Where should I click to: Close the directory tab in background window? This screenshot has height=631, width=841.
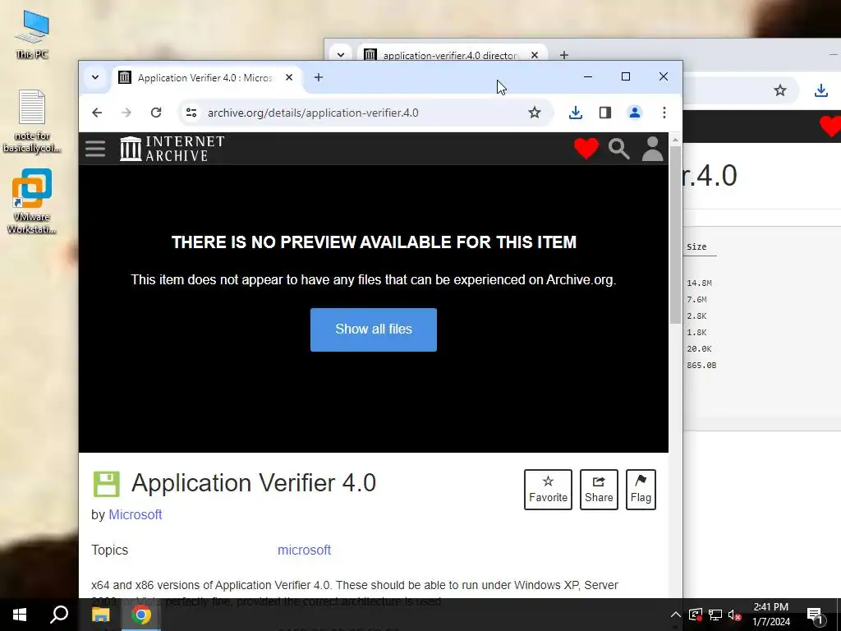(534, 55)
